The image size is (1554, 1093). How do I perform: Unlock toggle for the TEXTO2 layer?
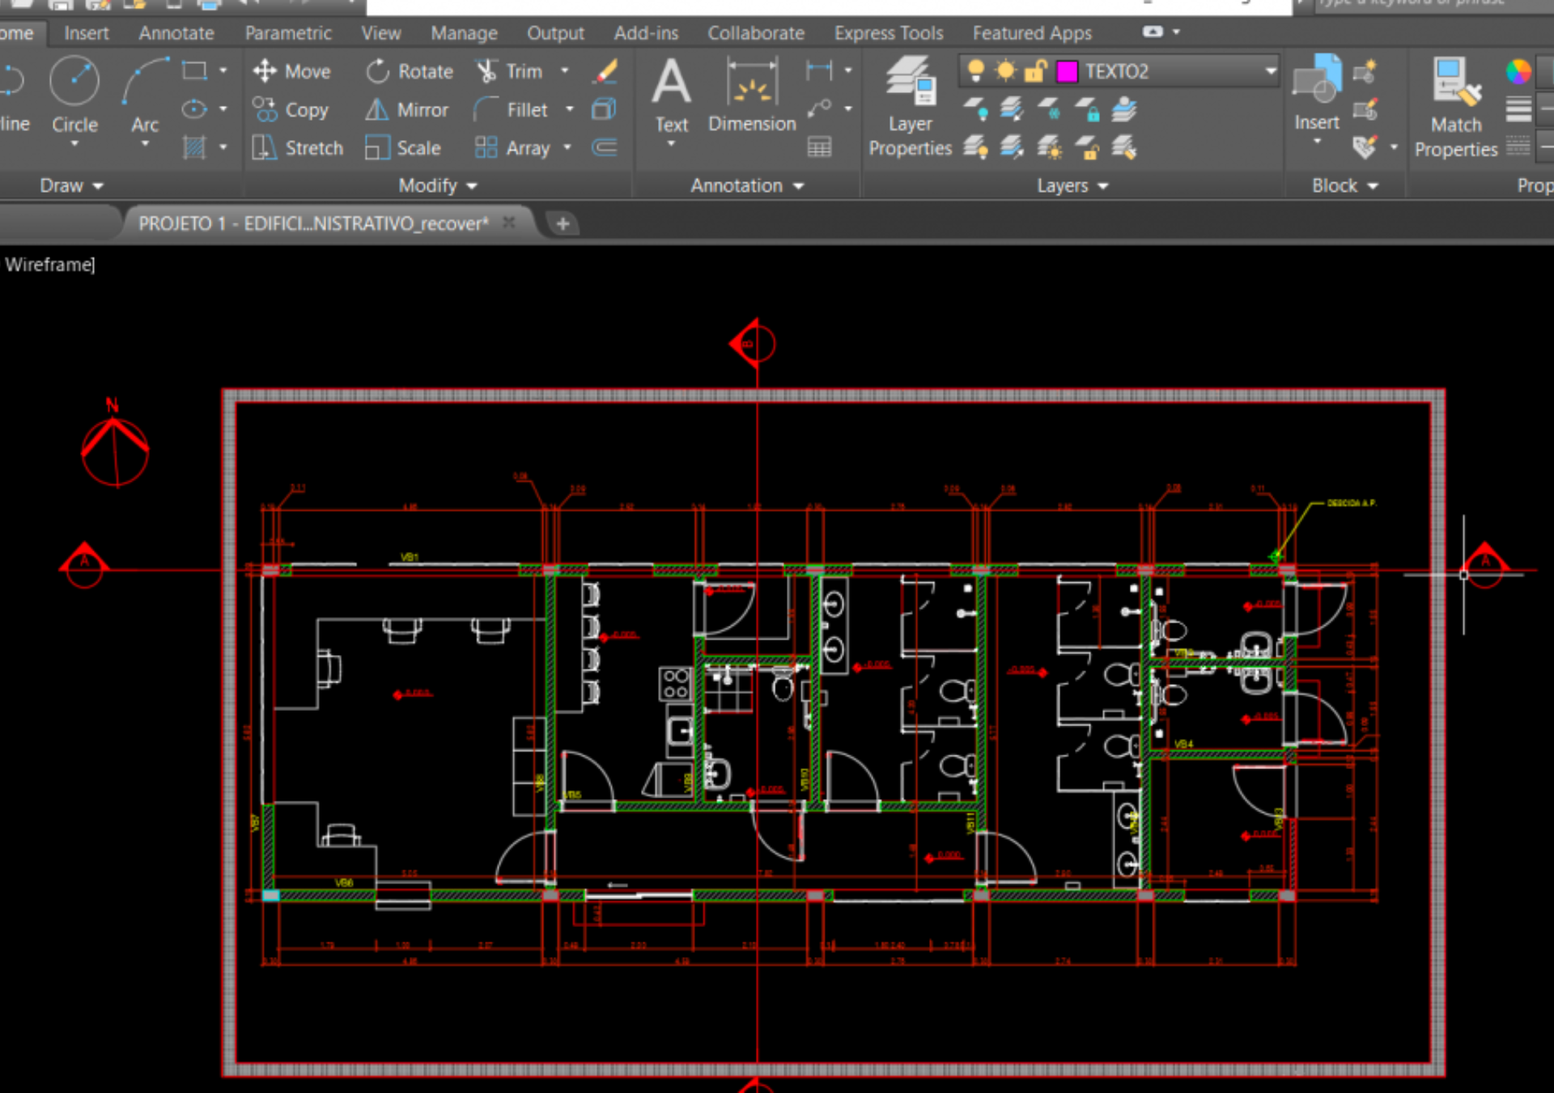click(x=1033, y=70)
